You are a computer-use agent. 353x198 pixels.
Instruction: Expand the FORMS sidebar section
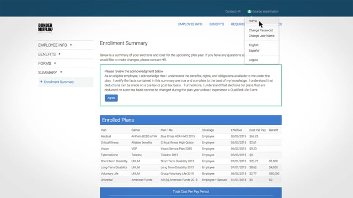[47, 64]
